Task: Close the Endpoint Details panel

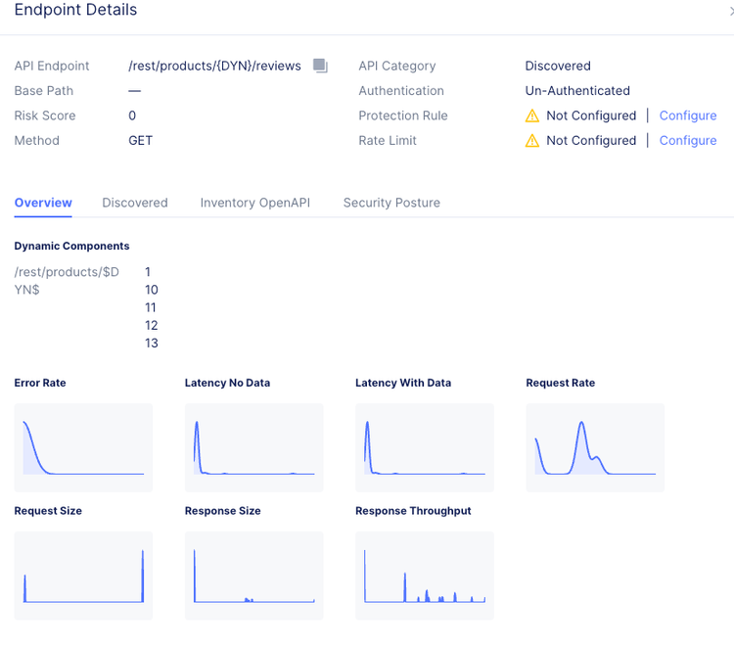Action: 730,11
